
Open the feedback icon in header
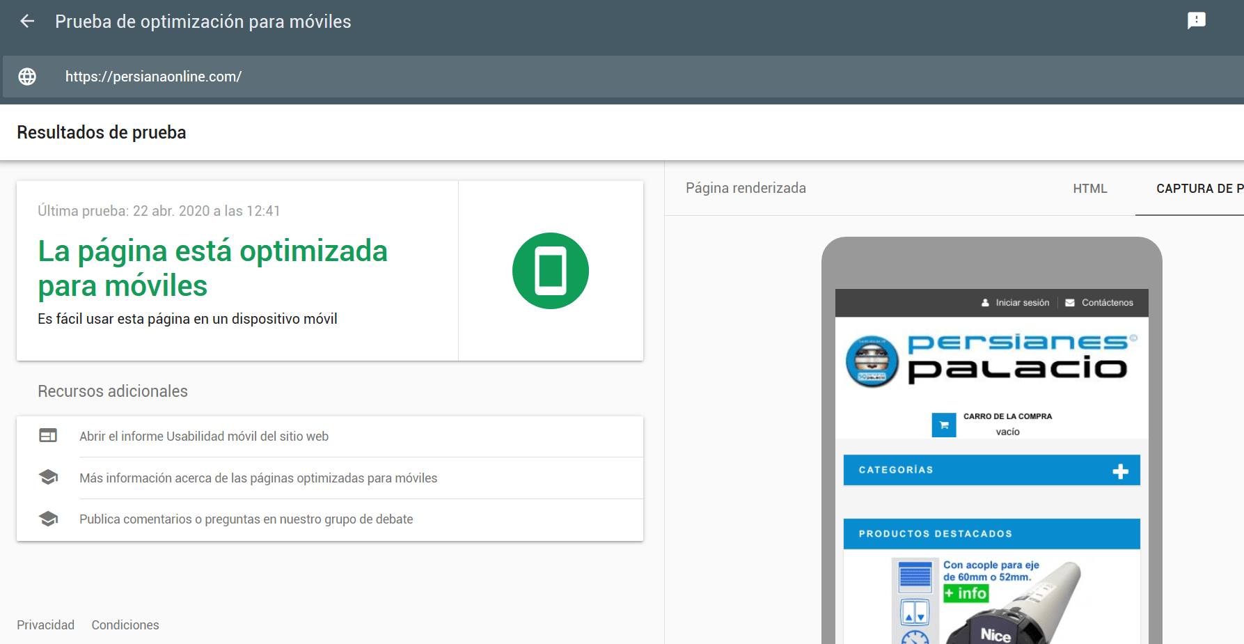click(1196, 21)
